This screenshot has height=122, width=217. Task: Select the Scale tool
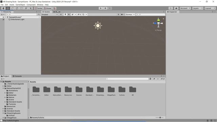17,8
